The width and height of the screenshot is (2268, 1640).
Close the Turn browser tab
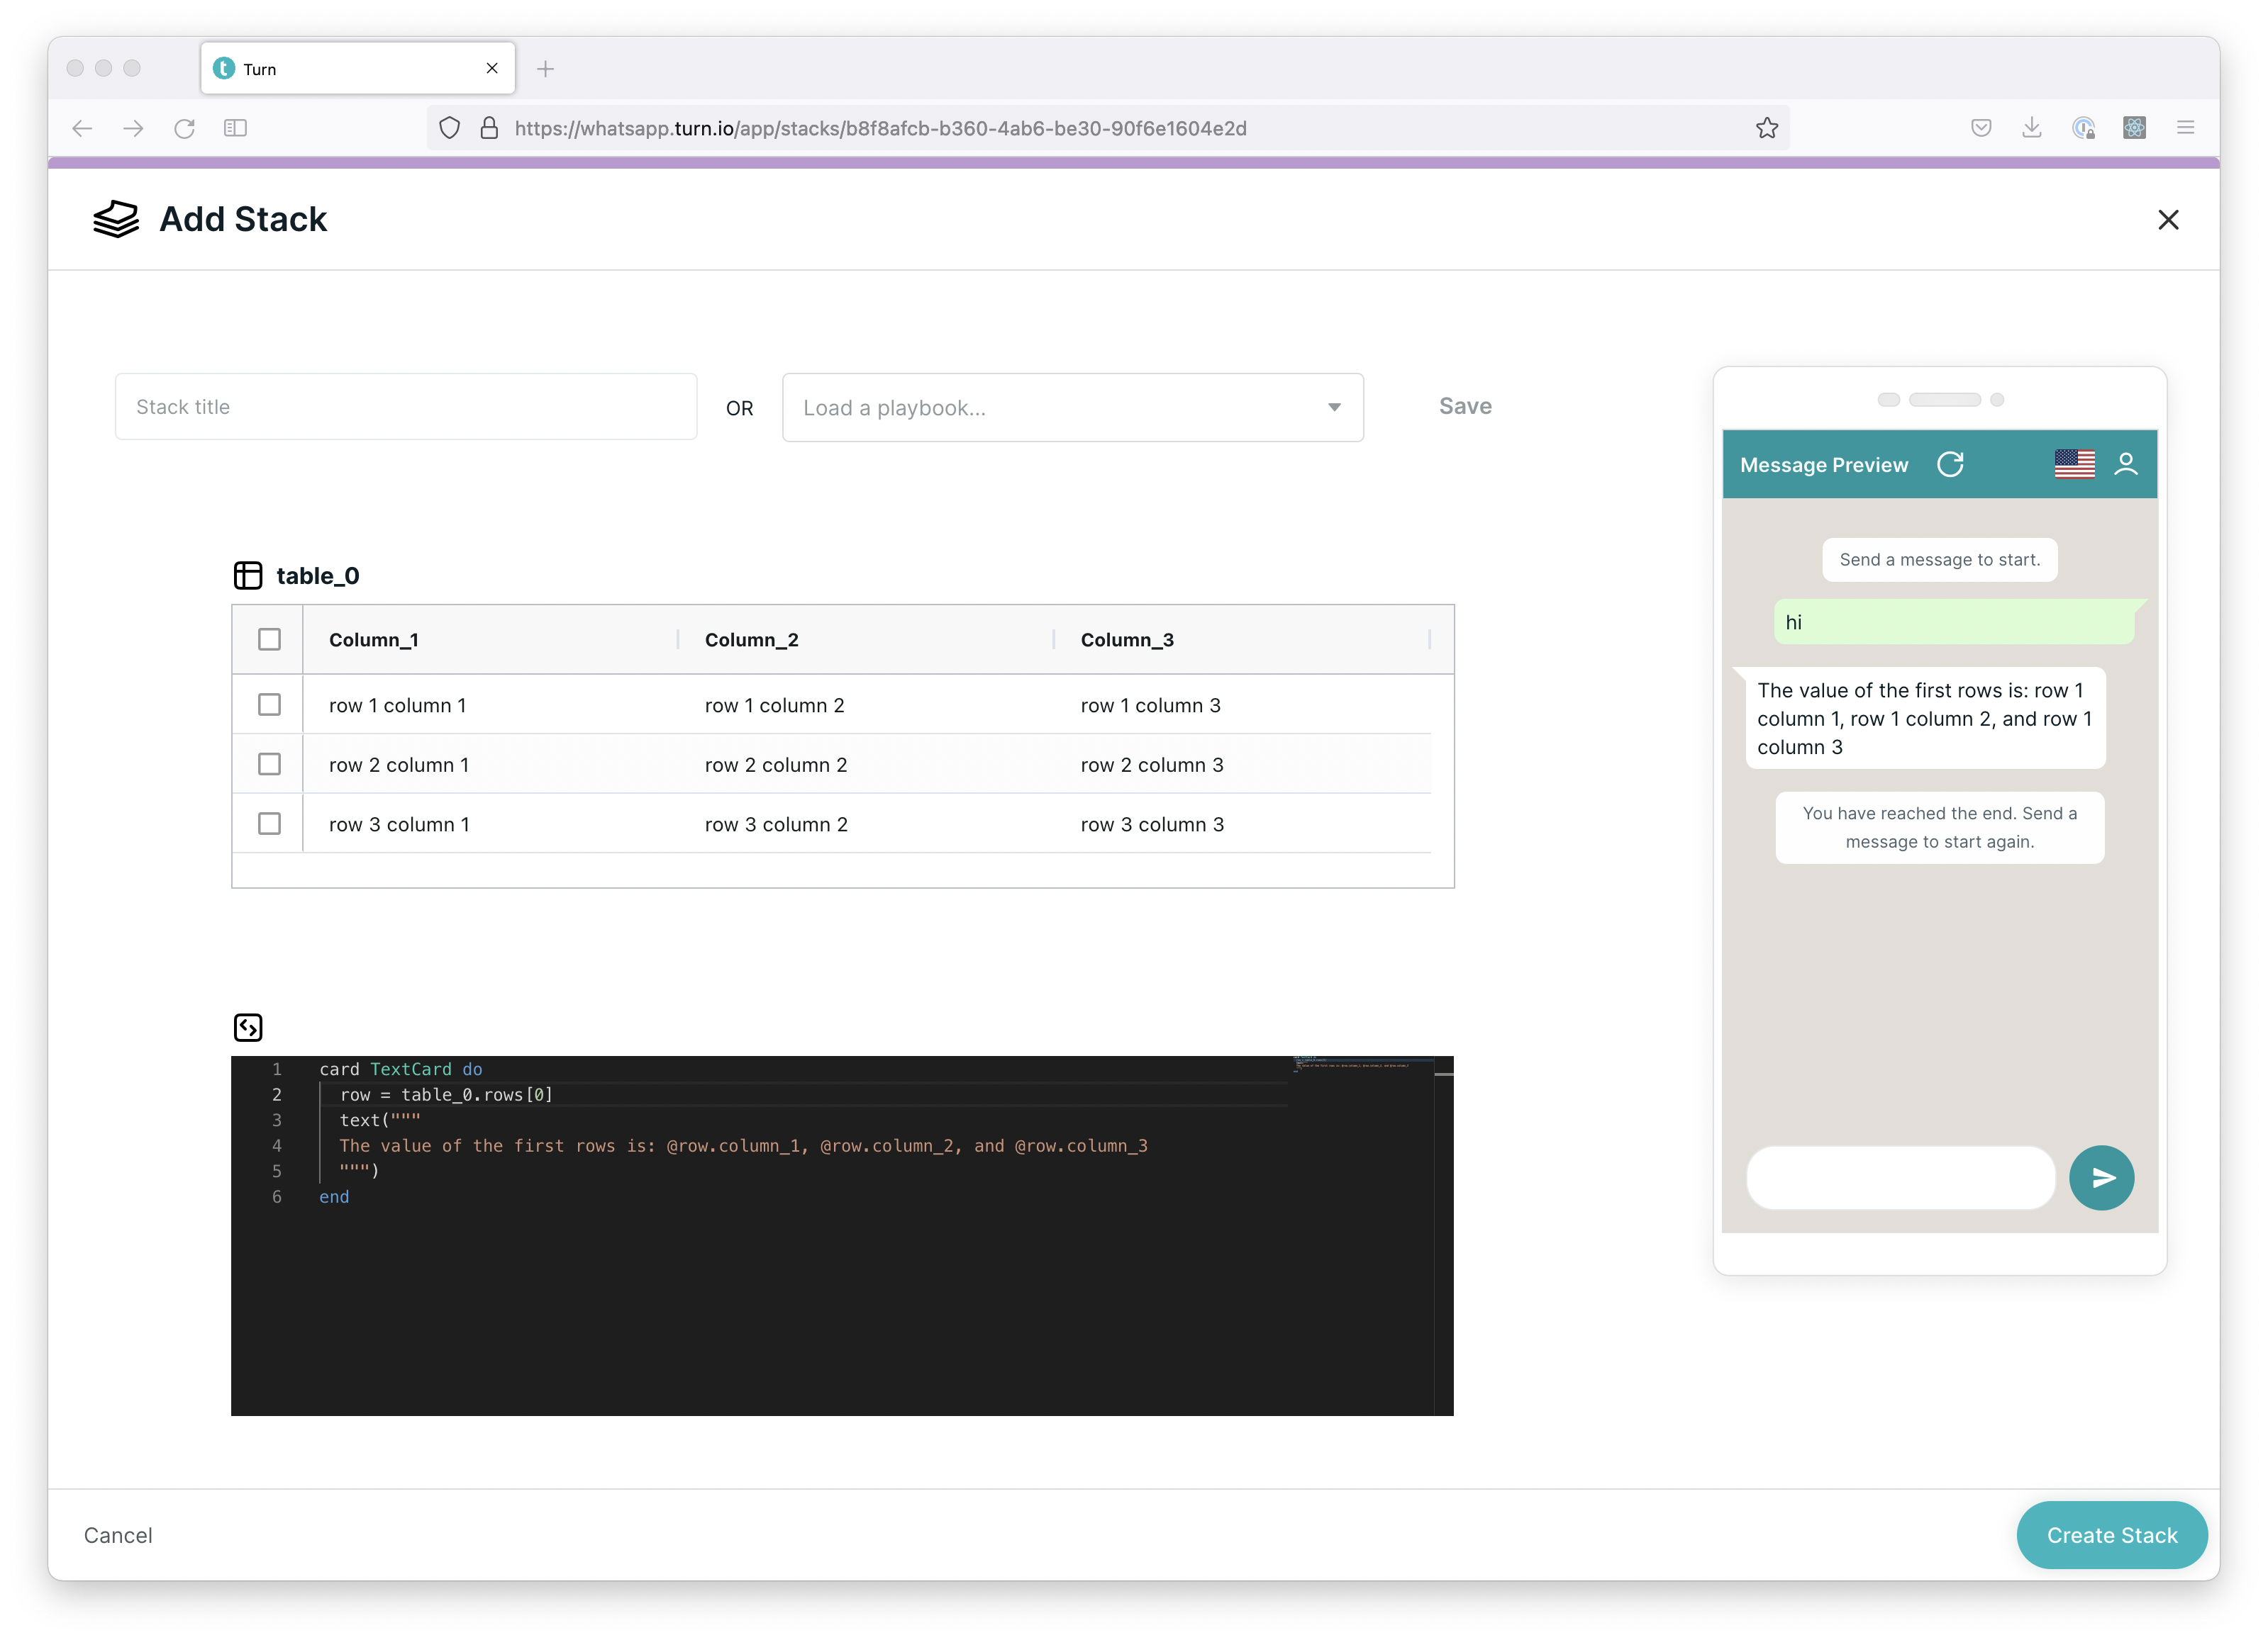tap(492, 68)
